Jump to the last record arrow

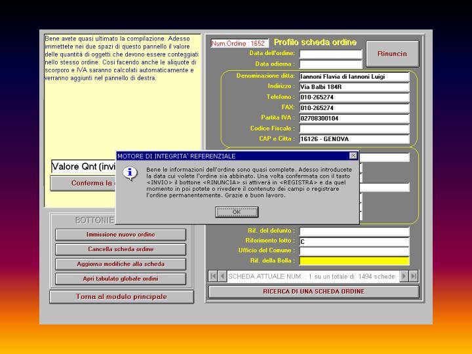(x=414, y=277)
